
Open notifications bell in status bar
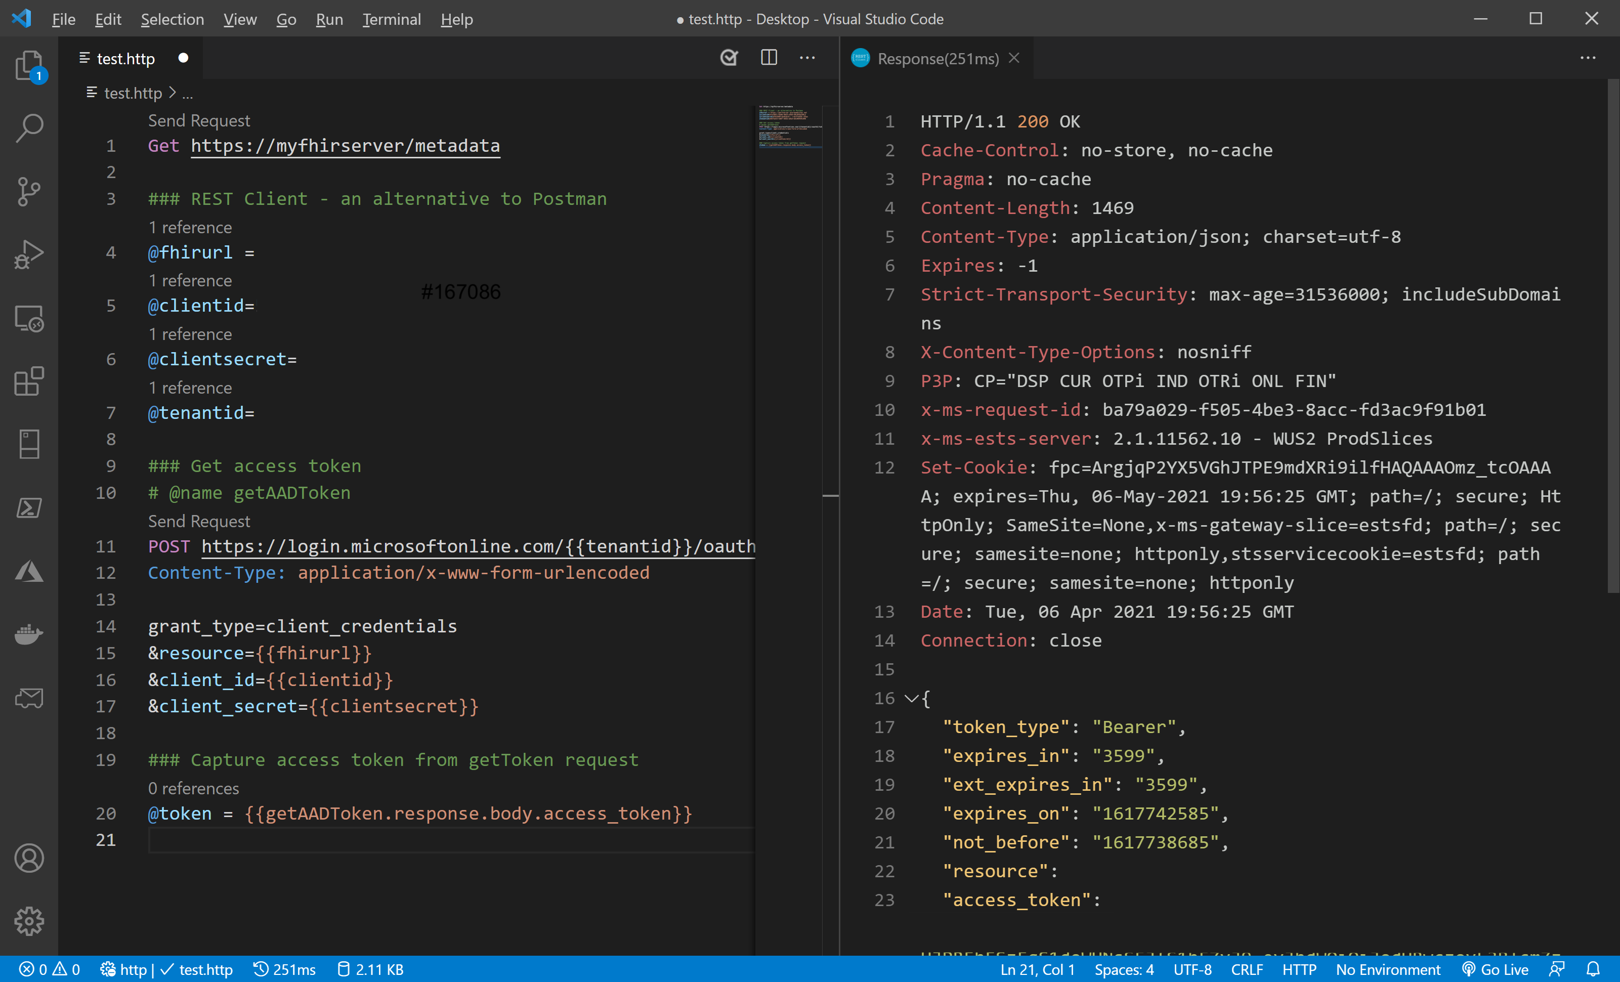[x=1593, y=969]
